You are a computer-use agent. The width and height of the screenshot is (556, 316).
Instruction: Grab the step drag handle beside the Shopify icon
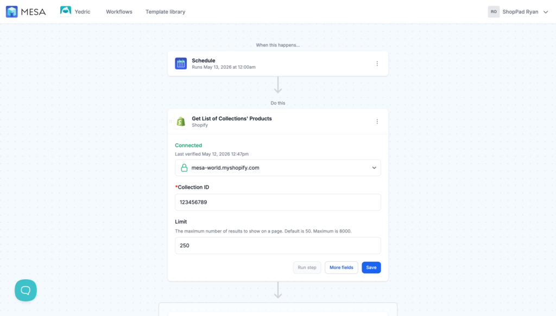pos(170,122)
